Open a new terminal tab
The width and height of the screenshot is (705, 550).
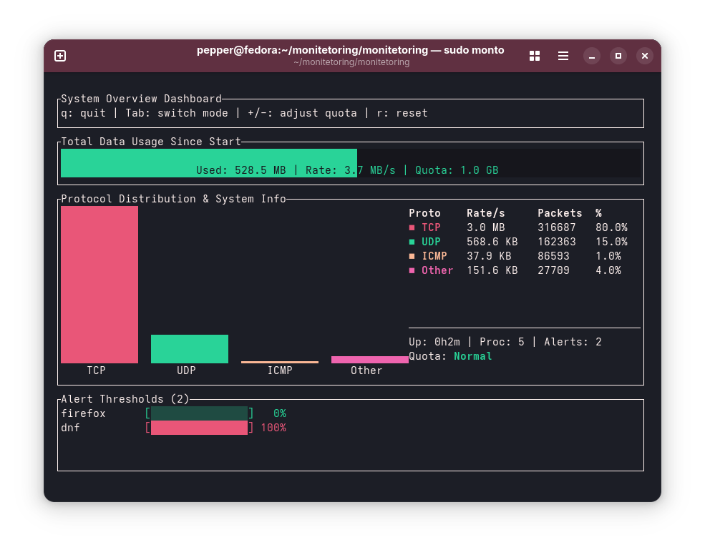60,56
